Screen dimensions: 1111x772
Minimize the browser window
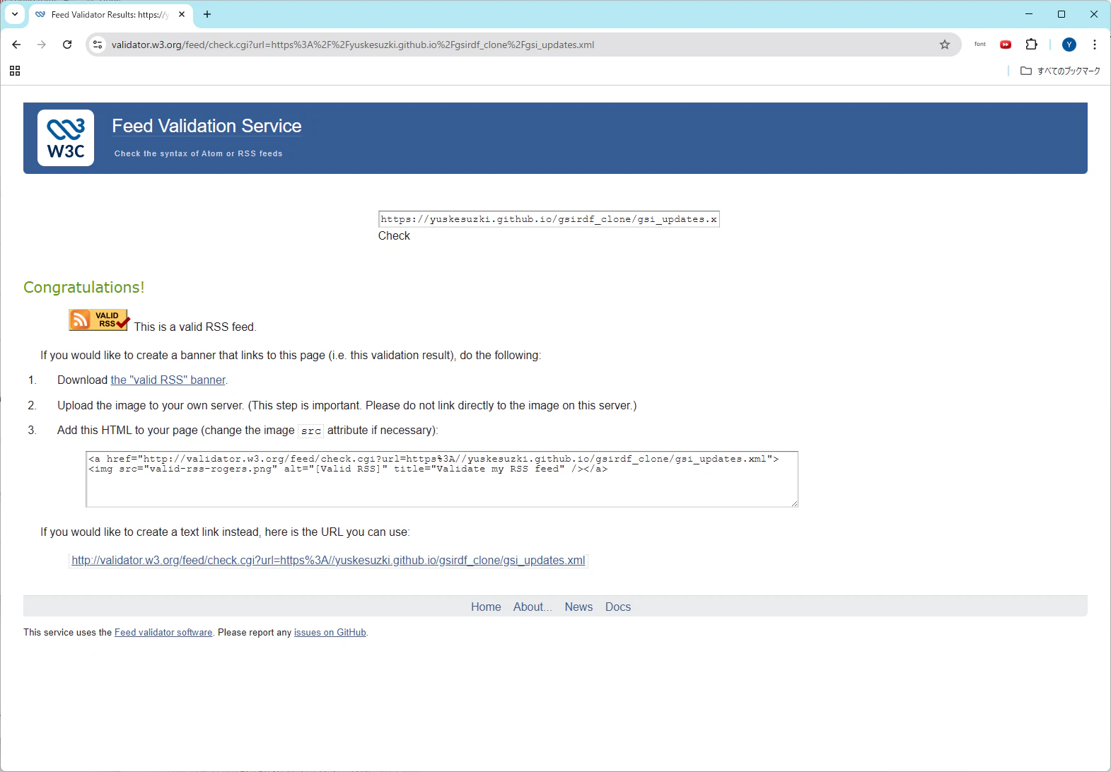tap(1029, 14)
